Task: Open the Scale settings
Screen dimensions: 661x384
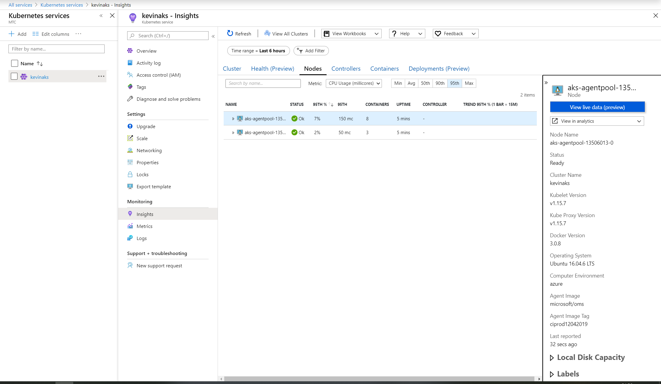Action: [142, 138]
